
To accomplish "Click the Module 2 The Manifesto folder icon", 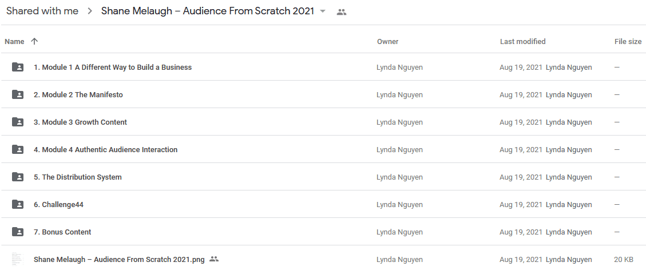I will point(18,94).
